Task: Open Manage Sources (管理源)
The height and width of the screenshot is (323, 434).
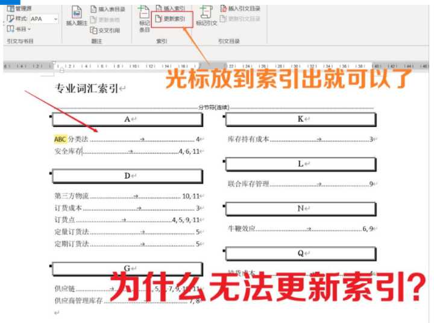Action: click(x=19, y=8)
